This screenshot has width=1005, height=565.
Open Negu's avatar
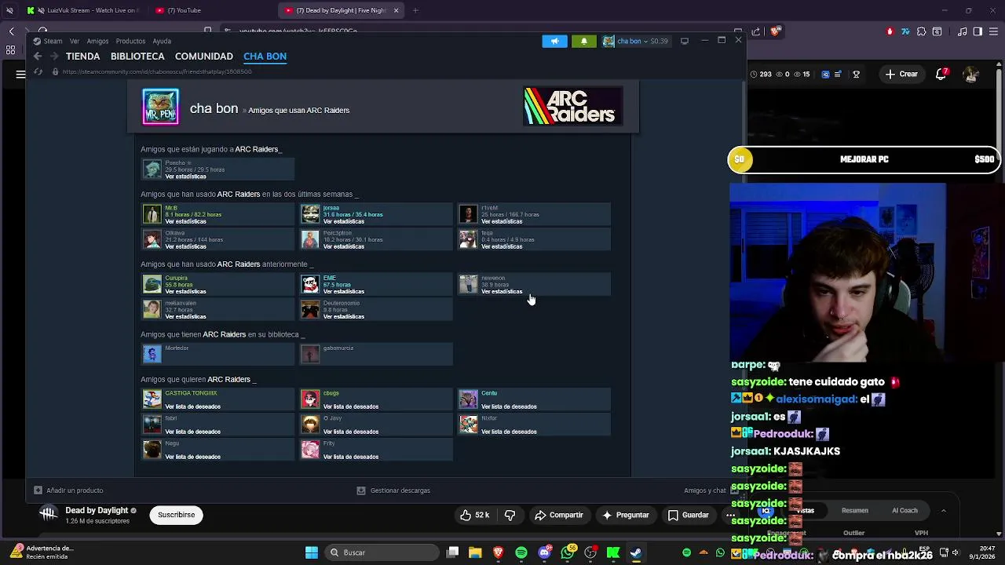pyautogui.click(x=152, y=450)
